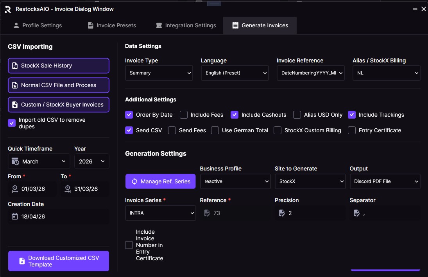
Task: Click Download Customized CSV Template button
Action: point(59,261)
